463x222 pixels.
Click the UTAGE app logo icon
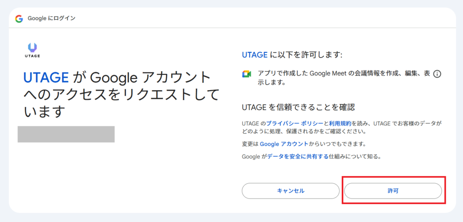[33, 48]
